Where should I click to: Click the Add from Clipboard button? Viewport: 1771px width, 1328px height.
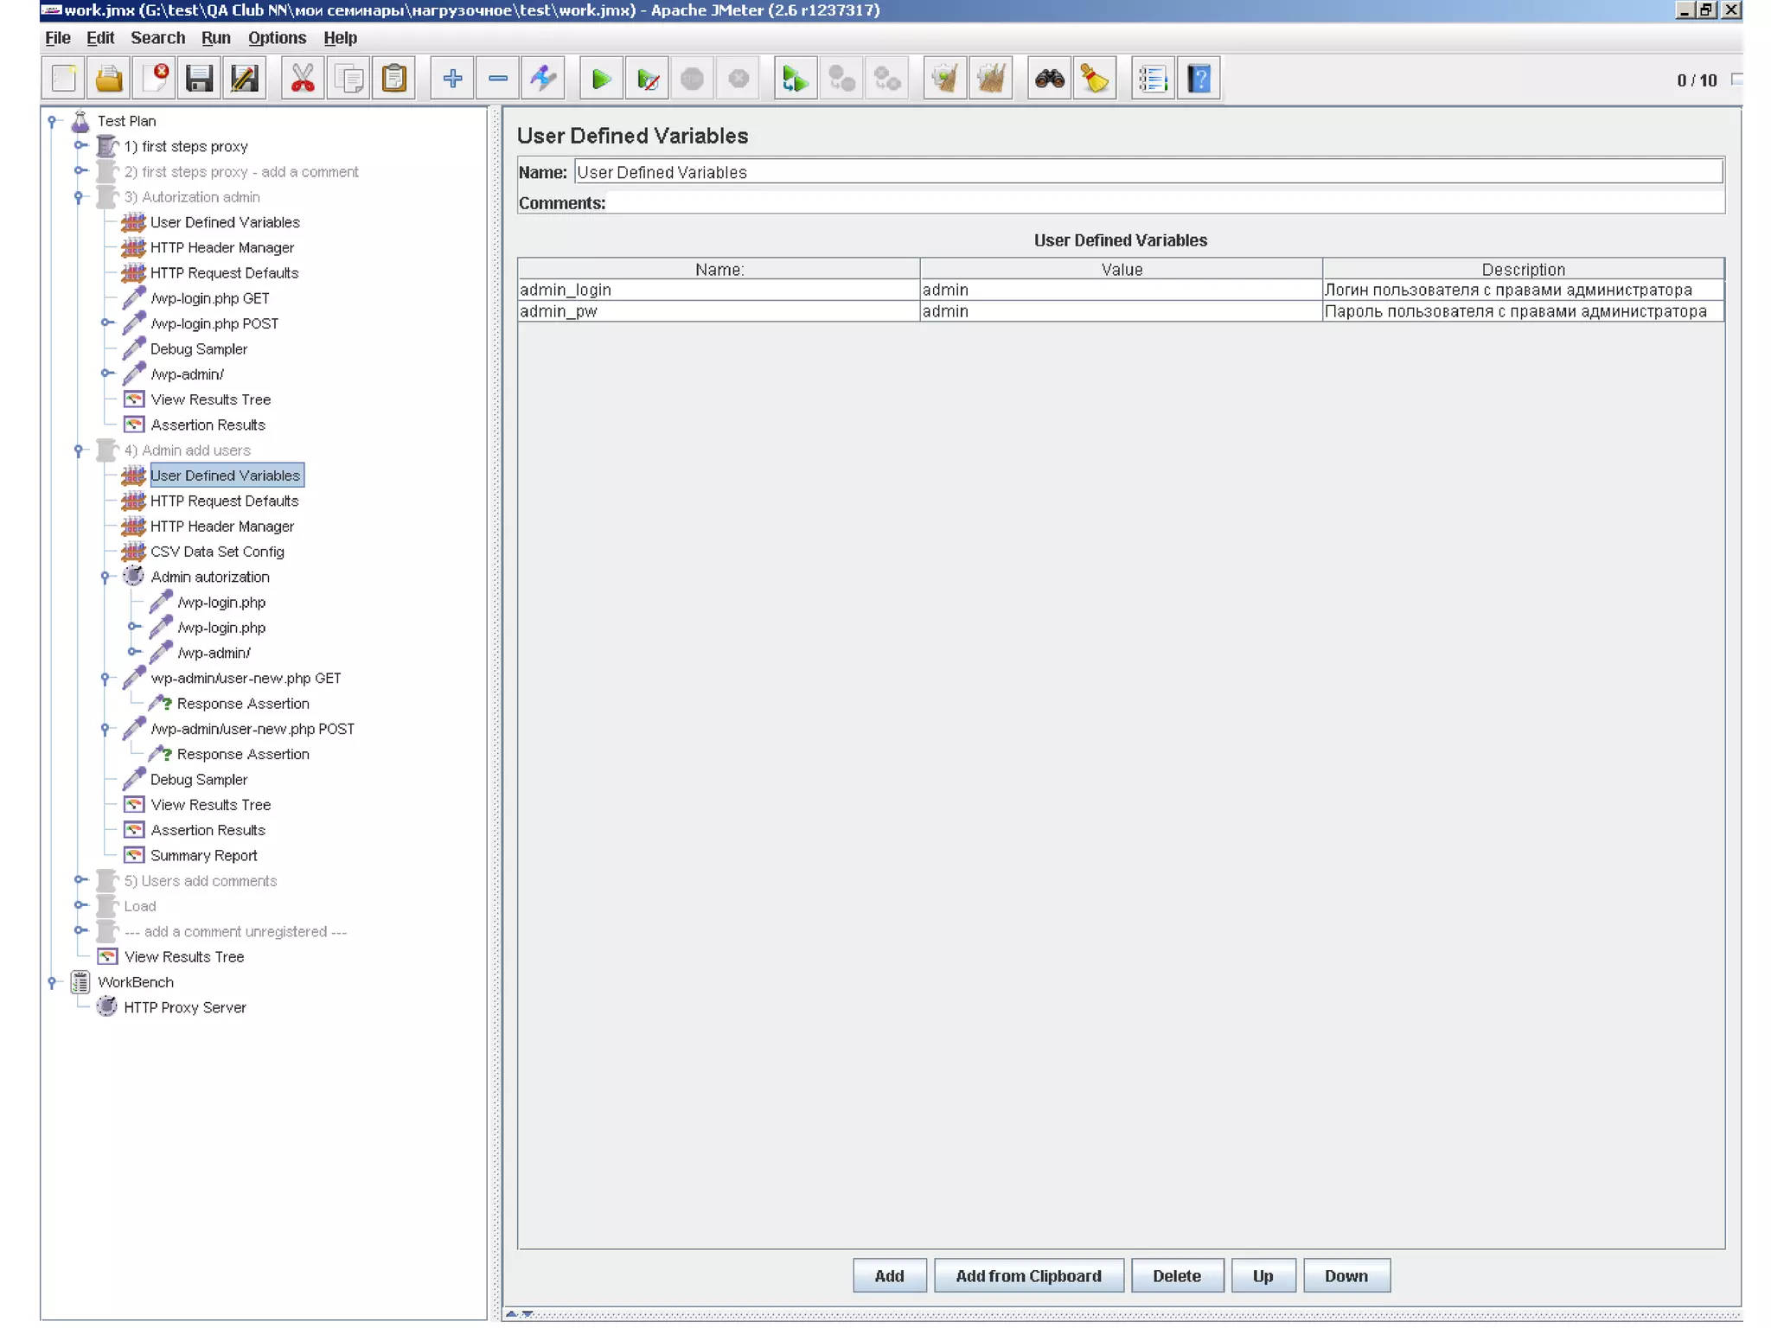click(x=1027, y=1275)
